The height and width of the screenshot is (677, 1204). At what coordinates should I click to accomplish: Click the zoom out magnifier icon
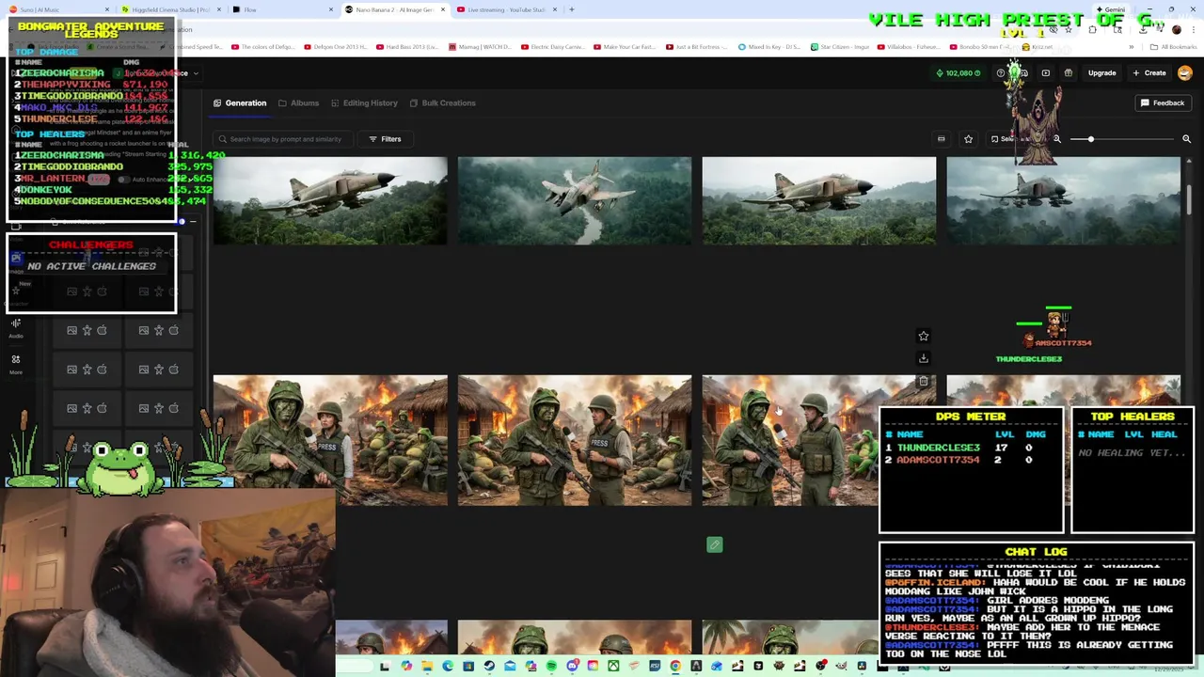coord(1056,139)
